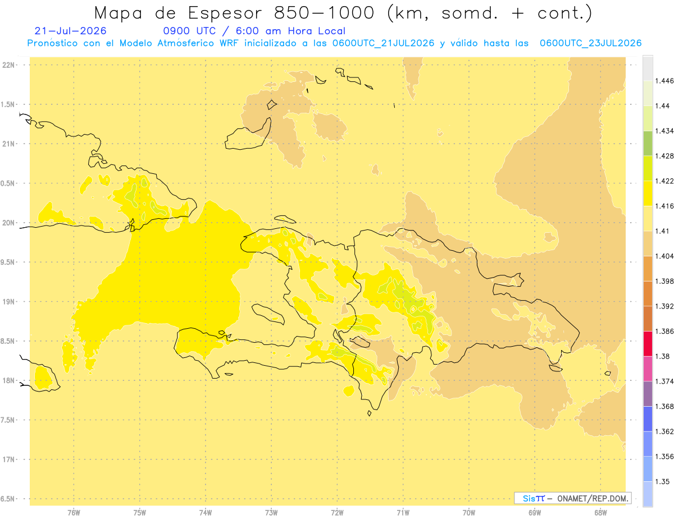Click the latitude label '18N'
The width and height of the screenshot is (674, 520).
click(x=8, y=381)
